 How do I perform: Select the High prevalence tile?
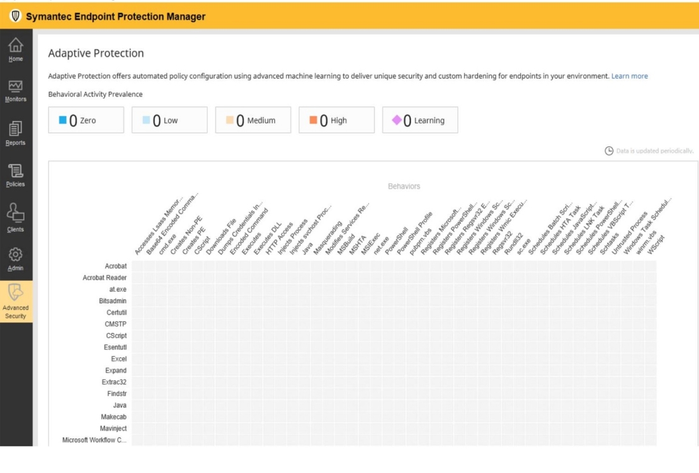pos(336,120)
